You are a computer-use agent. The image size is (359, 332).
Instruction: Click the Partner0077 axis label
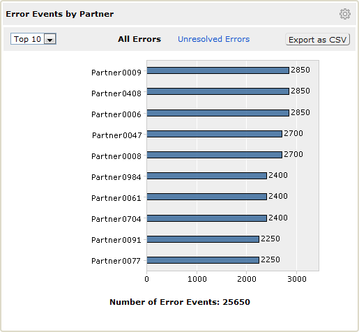[x=116, y=261]
